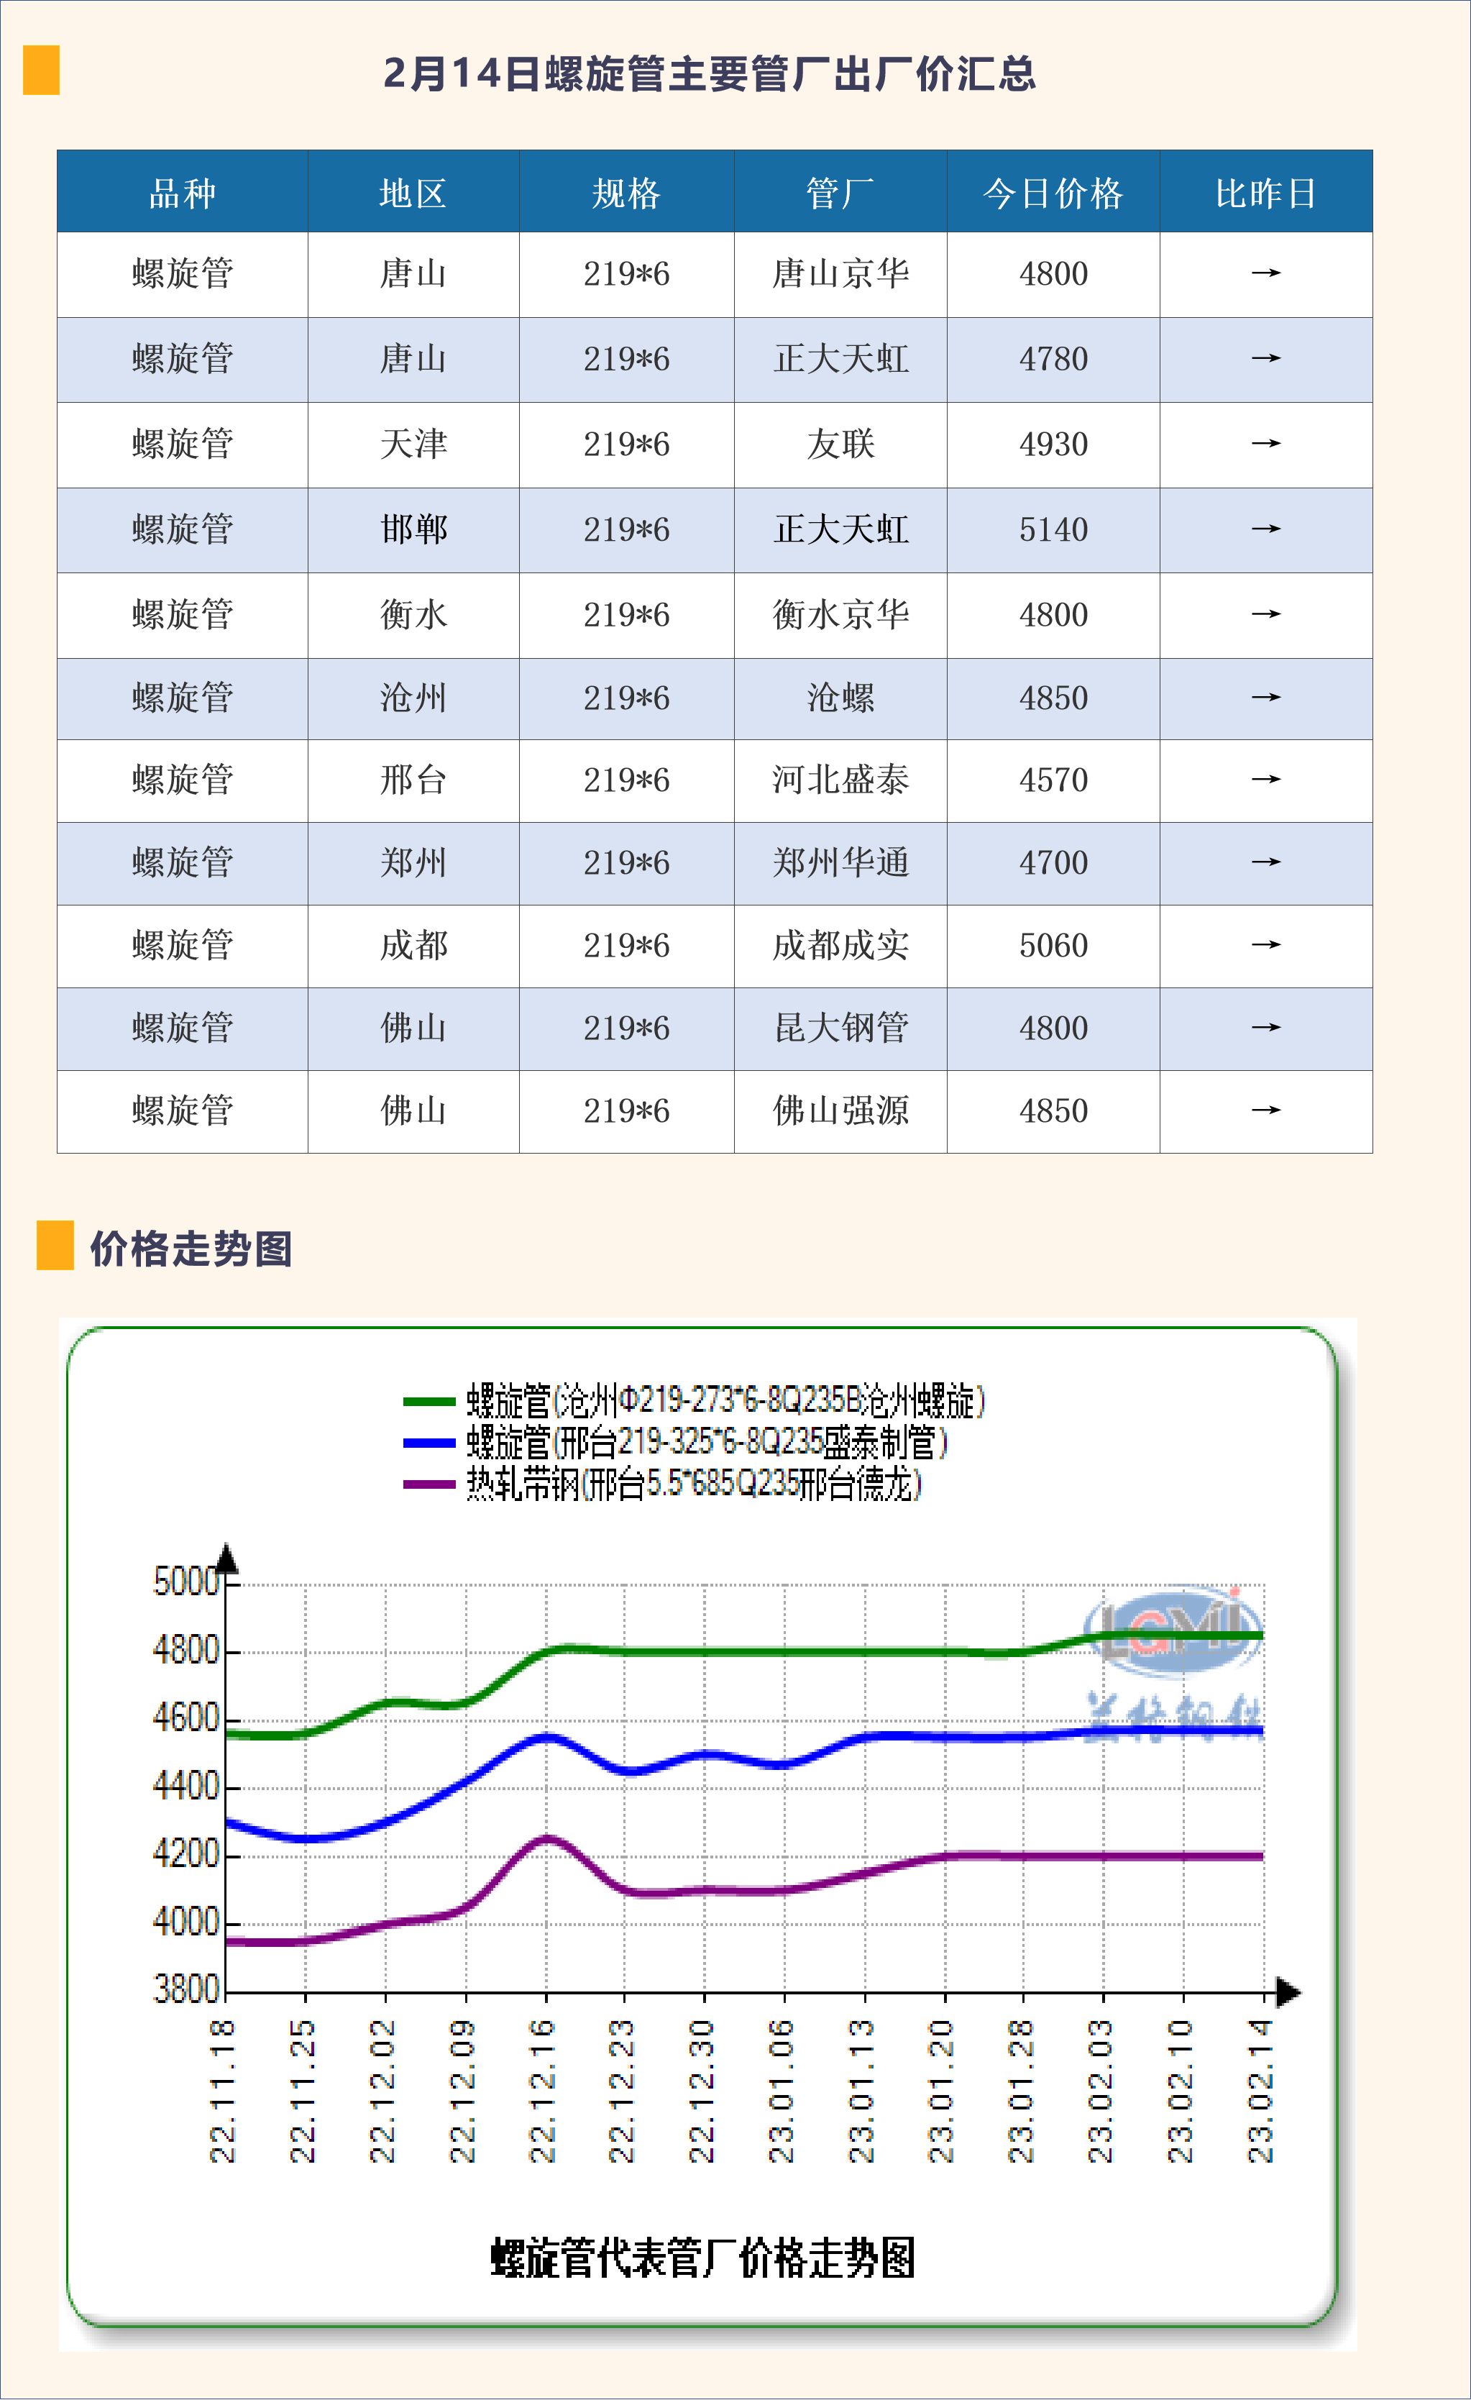The height and width of the screenshot is (2400, 1471).
Task: Click the chart caption 螺旋管代表管厂价格走势图
Action: [x=702, y=2258]
